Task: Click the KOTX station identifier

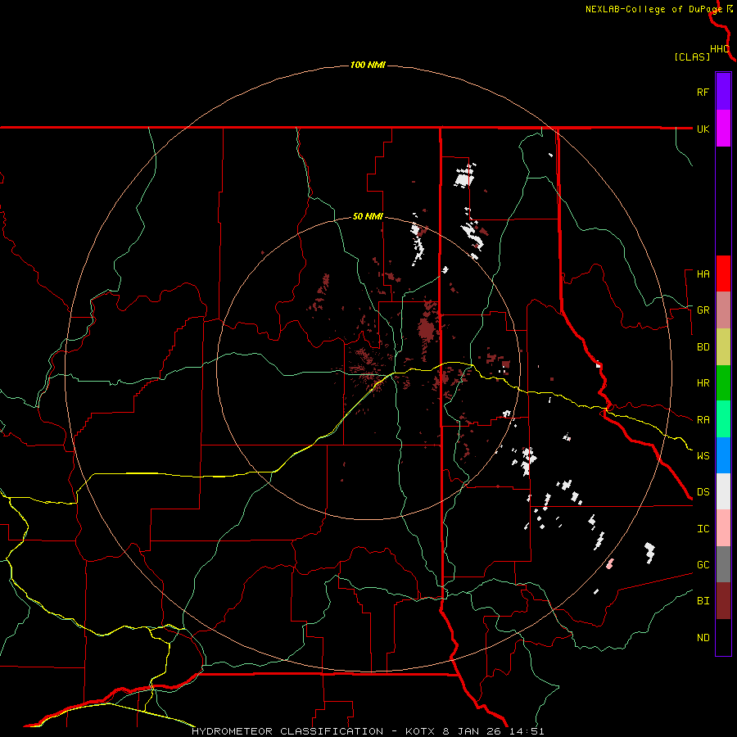Action: tap(421, 731)
